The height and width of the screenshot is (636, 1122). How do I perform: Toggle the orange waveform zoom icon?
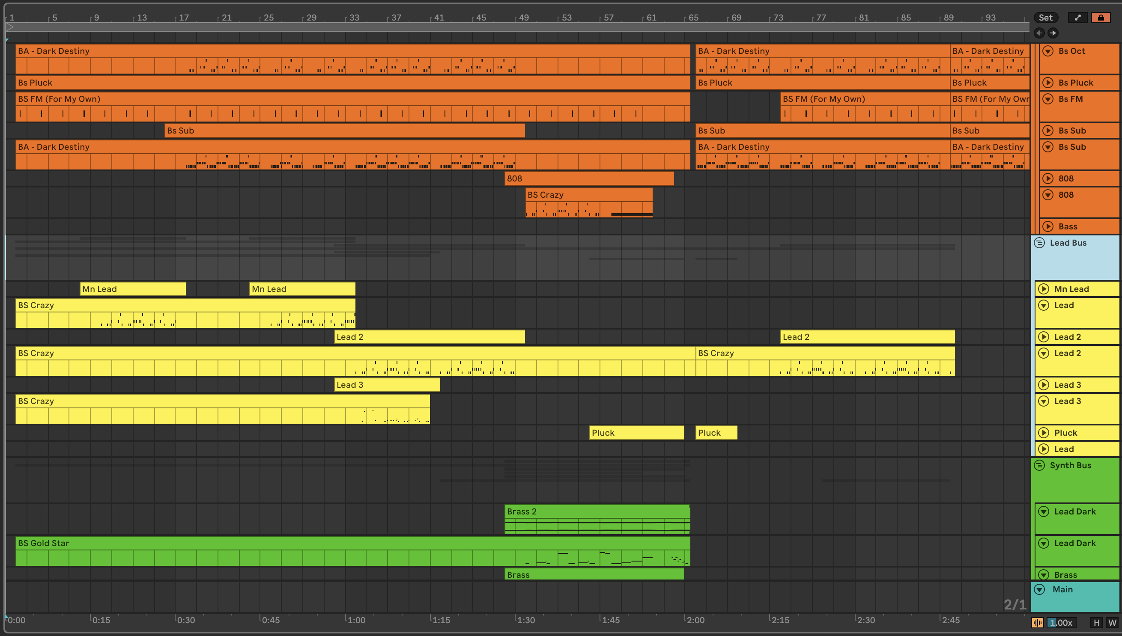coord(1037,622)
